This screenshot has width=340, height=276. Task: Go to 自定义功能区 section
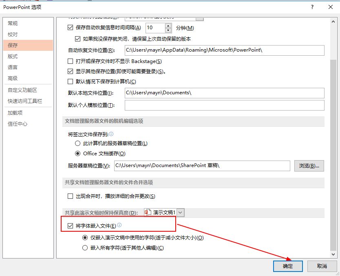22,90
